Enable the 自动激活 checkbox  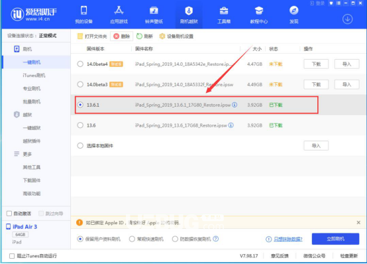pos(9,214)
